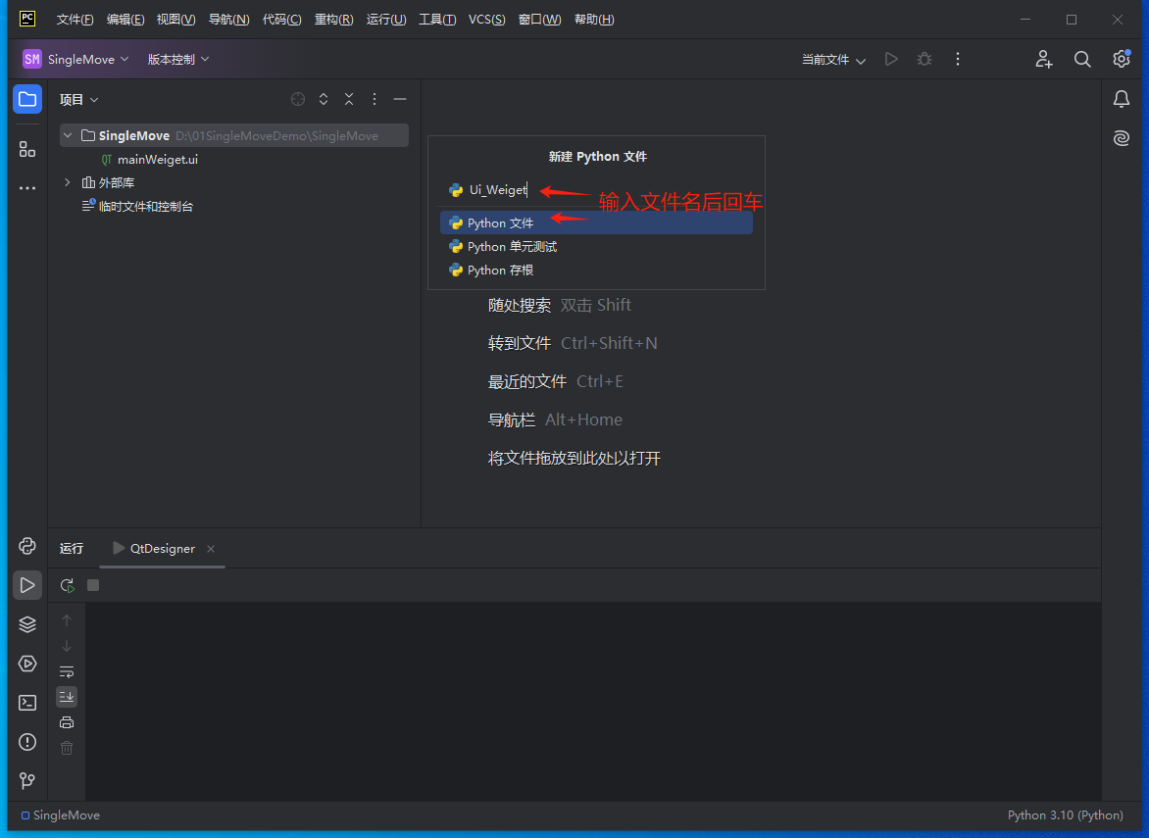Open the AI Assistant spiral icon
The image size is (1149, 838).
tap(1122, 138)
